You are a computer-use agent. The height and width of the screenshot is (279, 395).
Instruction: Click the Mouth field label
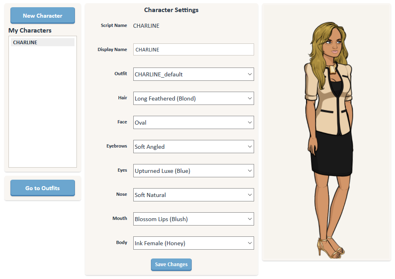point(120,218)
